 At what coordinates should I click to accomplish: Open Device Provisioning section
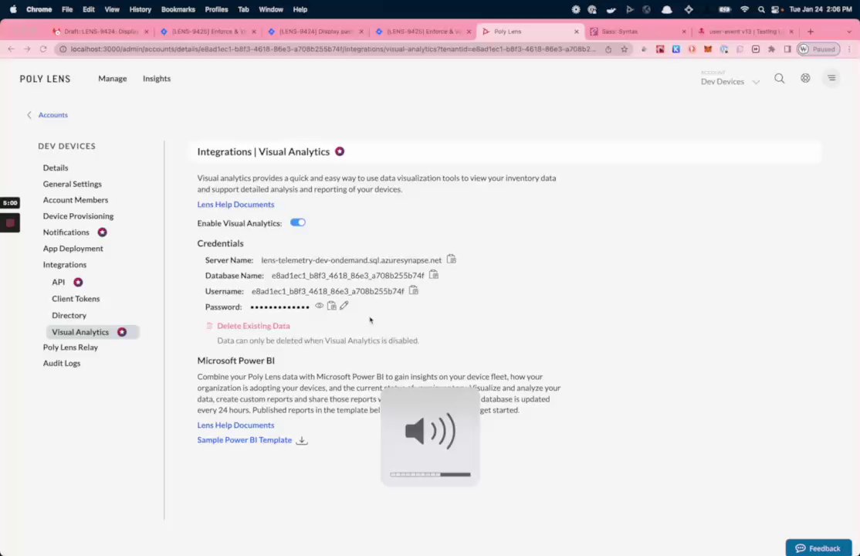tap(78, 216)
